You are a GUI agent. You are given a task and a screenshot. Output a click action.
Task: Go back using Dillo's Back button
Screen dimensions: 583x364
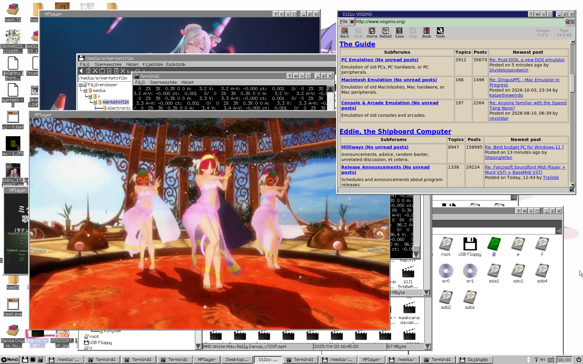point(345,33)
